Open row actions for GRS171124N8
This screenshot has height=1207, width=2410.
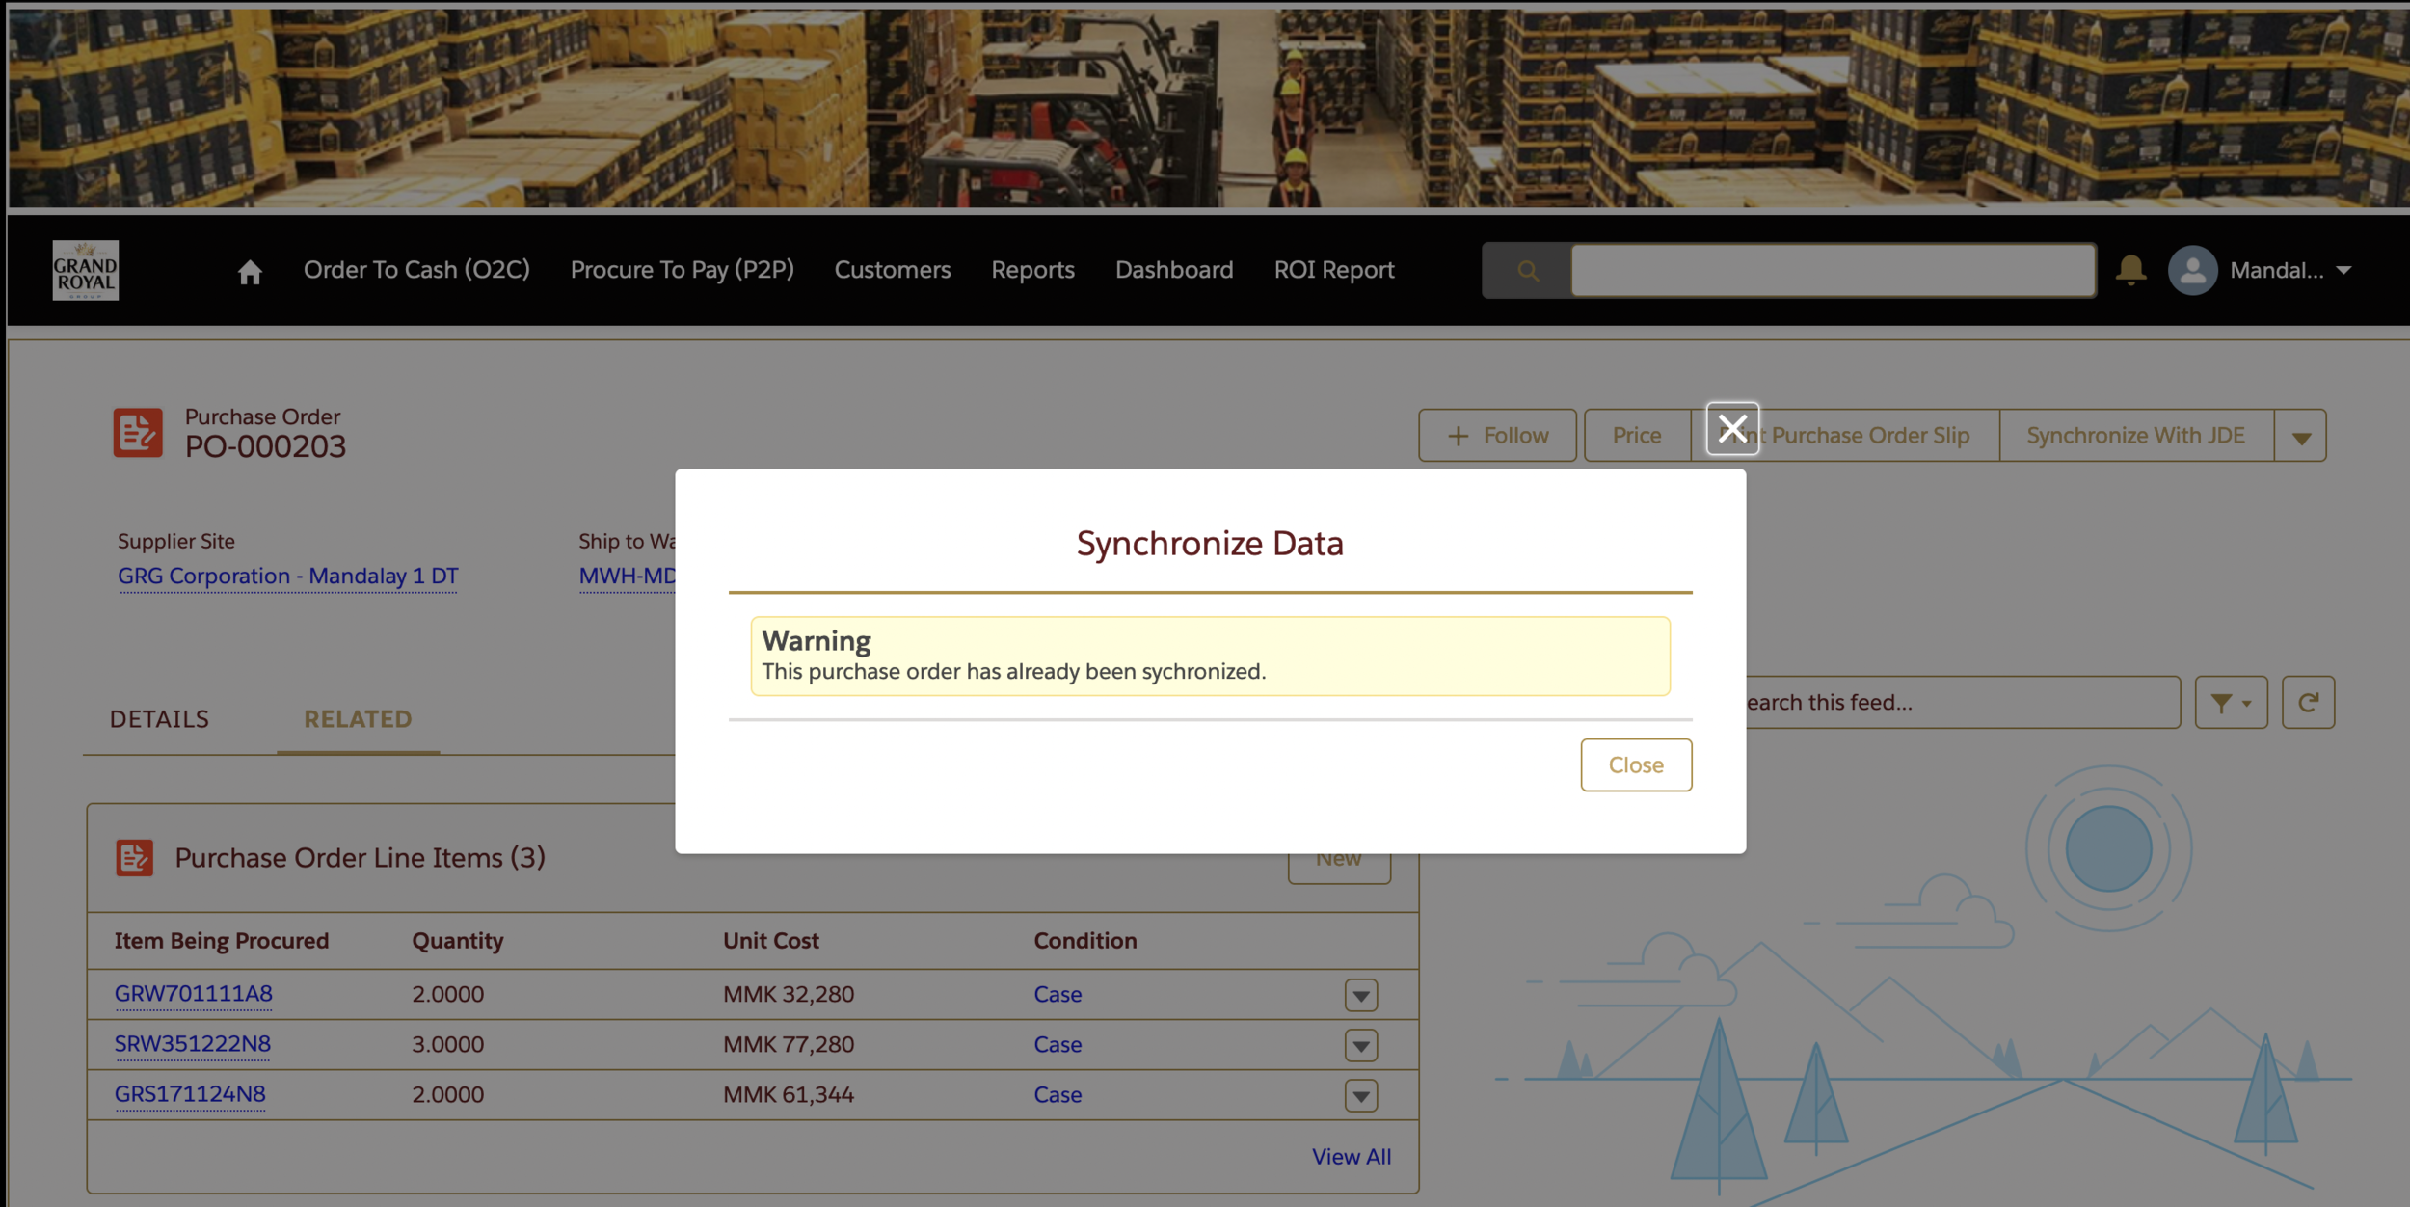click(1360, 1095)
